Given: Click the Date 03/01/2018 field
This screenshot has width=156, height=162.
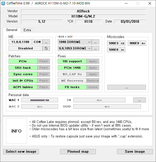Looking at the screenshot, I should tap(130, 22).
